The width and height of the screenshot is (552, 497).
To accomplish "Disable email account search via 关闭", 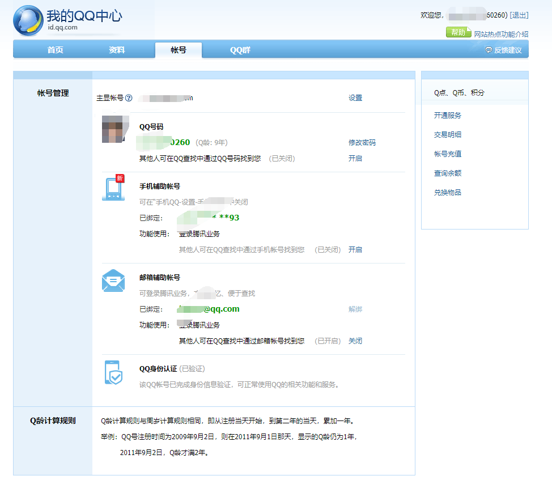I will 355,341.
